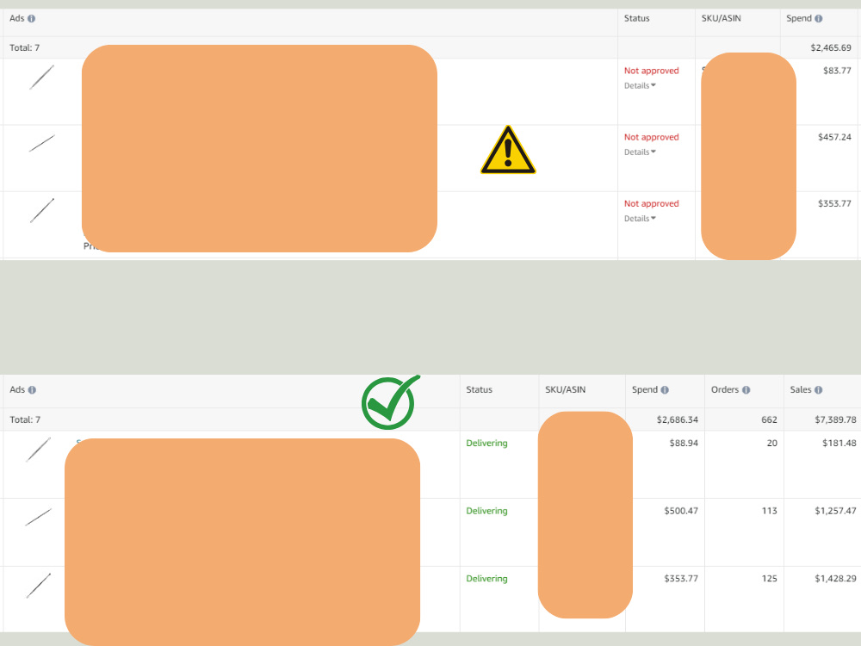Sort by Spend header in Delivering table
The width and height of the screenshot is (861, 646).
tap(644, 390)
